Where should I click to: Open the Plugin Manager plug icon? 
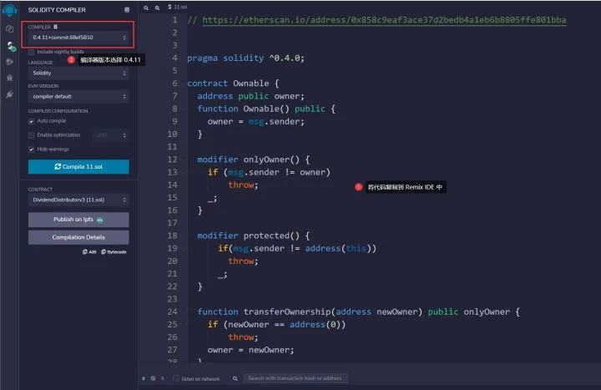click(x=9, y=94)
